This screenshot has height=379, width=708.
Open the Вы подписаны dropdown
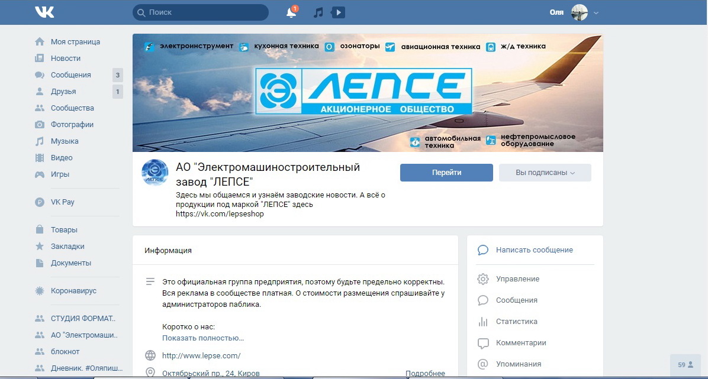(545, 173)
